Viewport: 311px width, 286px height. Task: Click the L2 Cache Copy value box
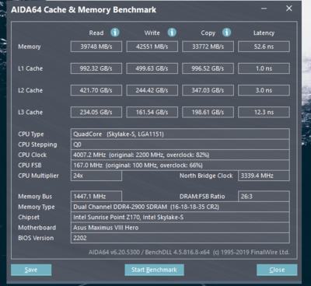pyautogui.click(x=208, y=90)
